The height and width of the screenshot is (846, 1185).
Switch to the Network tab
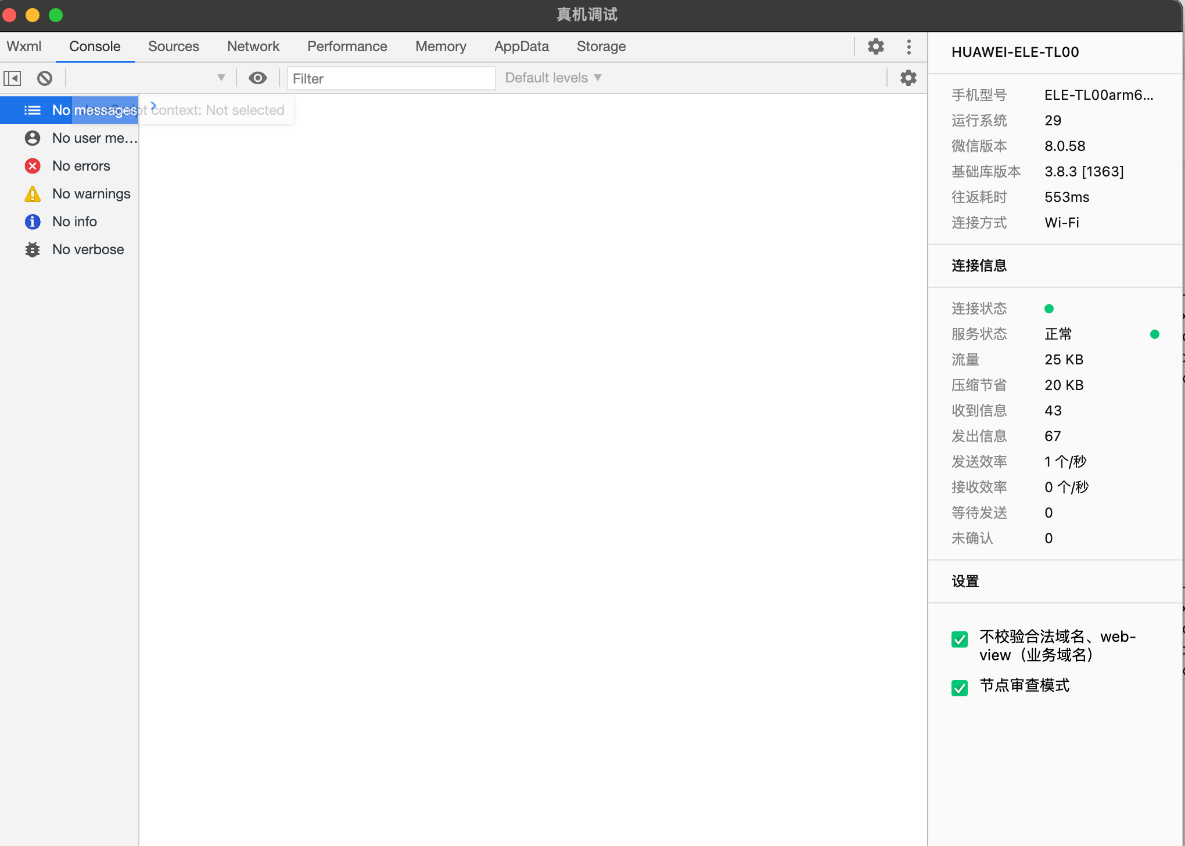[x=253, y=46]
